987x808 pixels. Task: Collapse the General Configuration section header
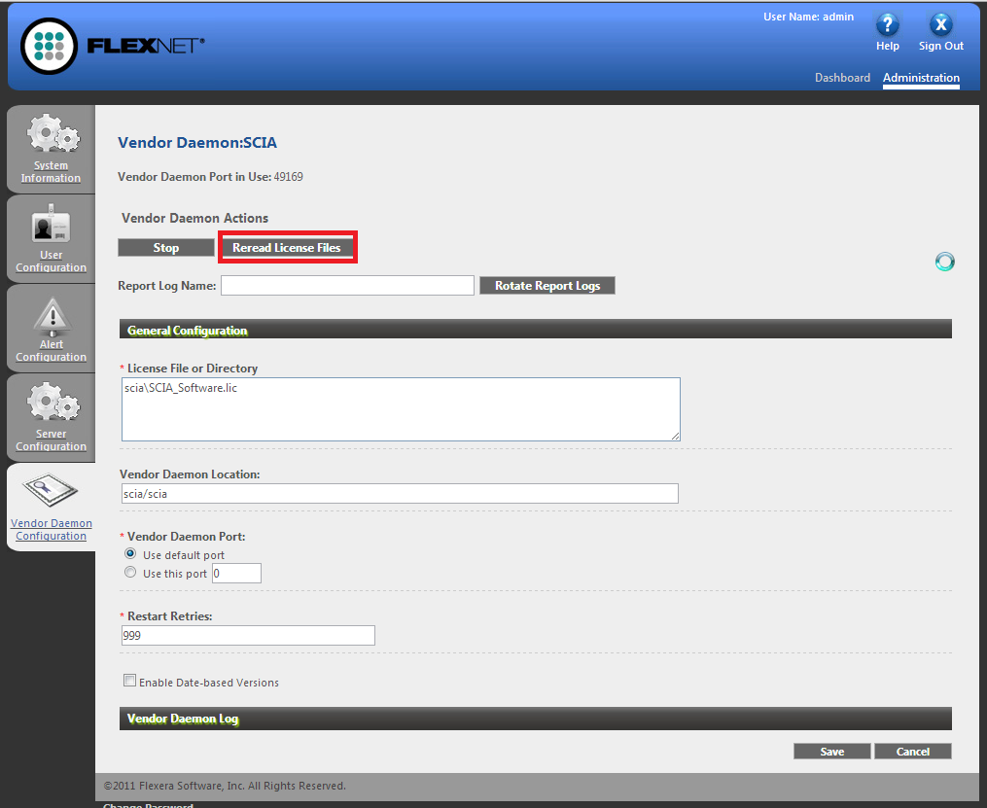[534, 330]
